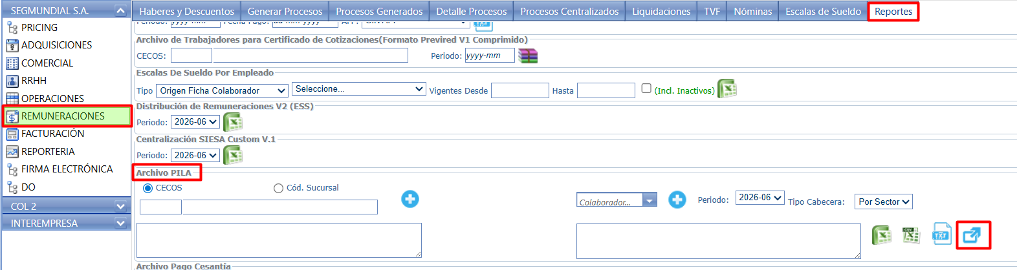Click the Vigentes Desde date field
The image size is (1017, 270).
click(x=519, y=90)
